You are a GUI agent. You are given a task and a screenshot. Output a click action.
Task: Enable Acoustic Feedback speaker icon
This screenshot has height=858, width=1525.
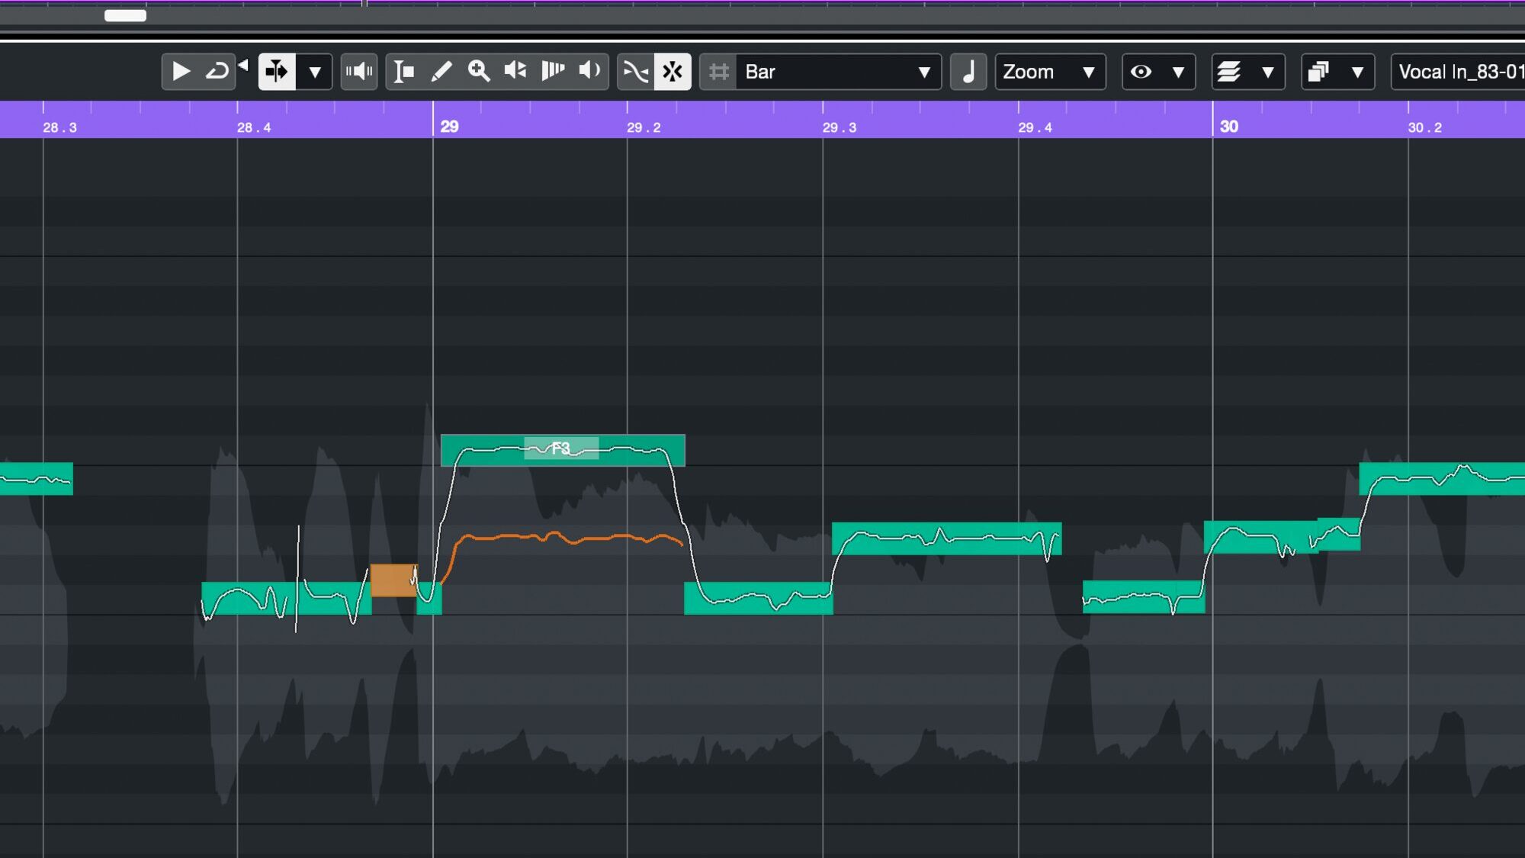(x=358, y=72)
